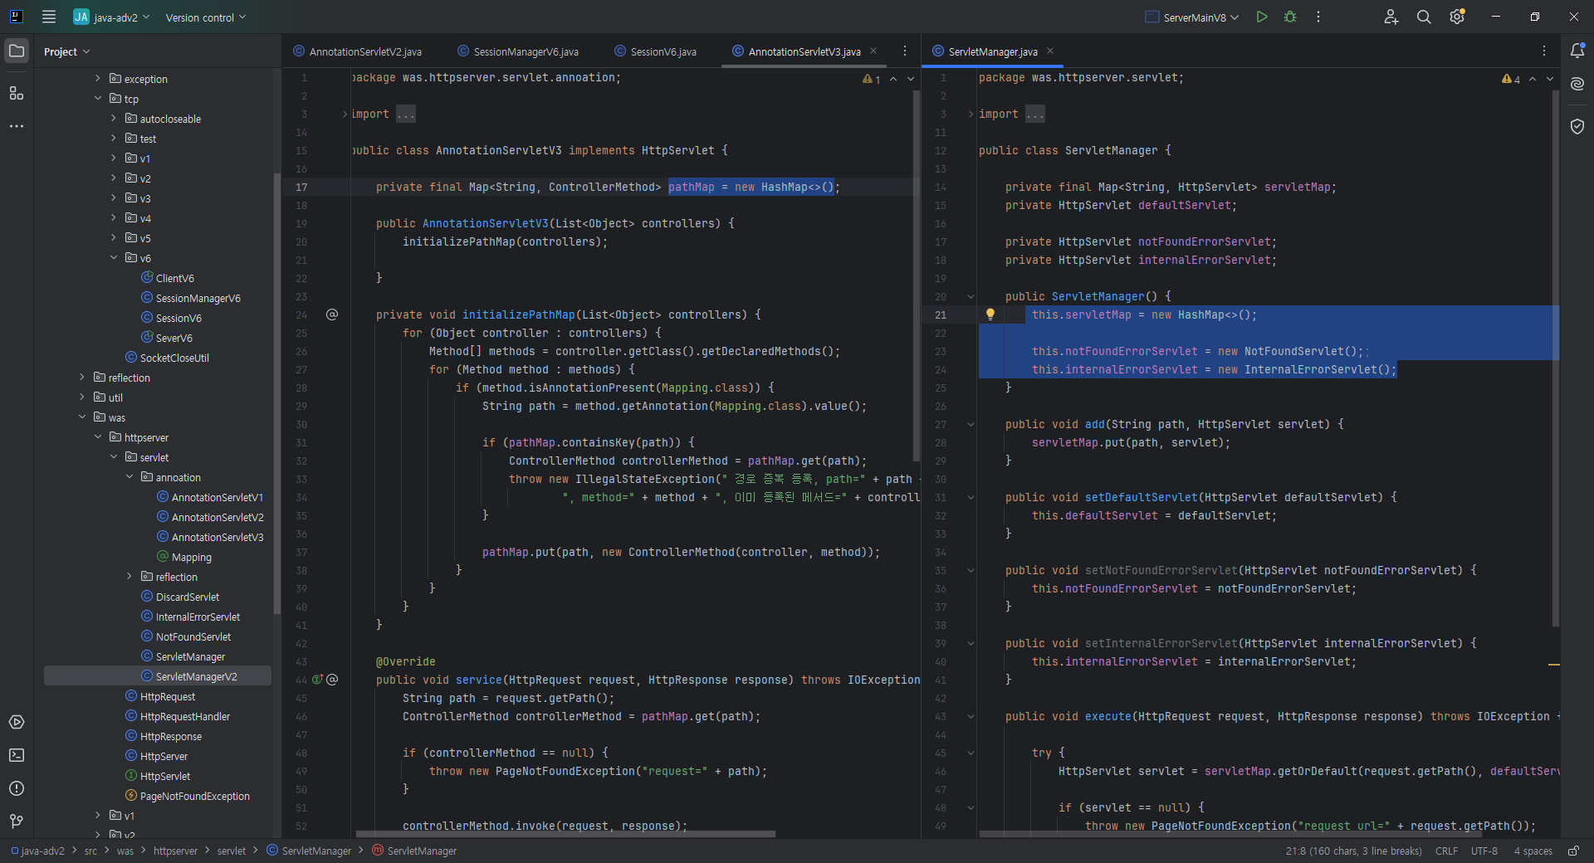Screen dimensions: 1594x863
Task: Go to next highlighted problem in ServletManager editor
Action: 1549,79
